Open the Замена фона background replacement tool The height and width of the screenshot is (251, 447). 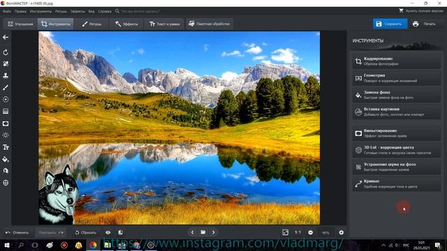point(397,95)
